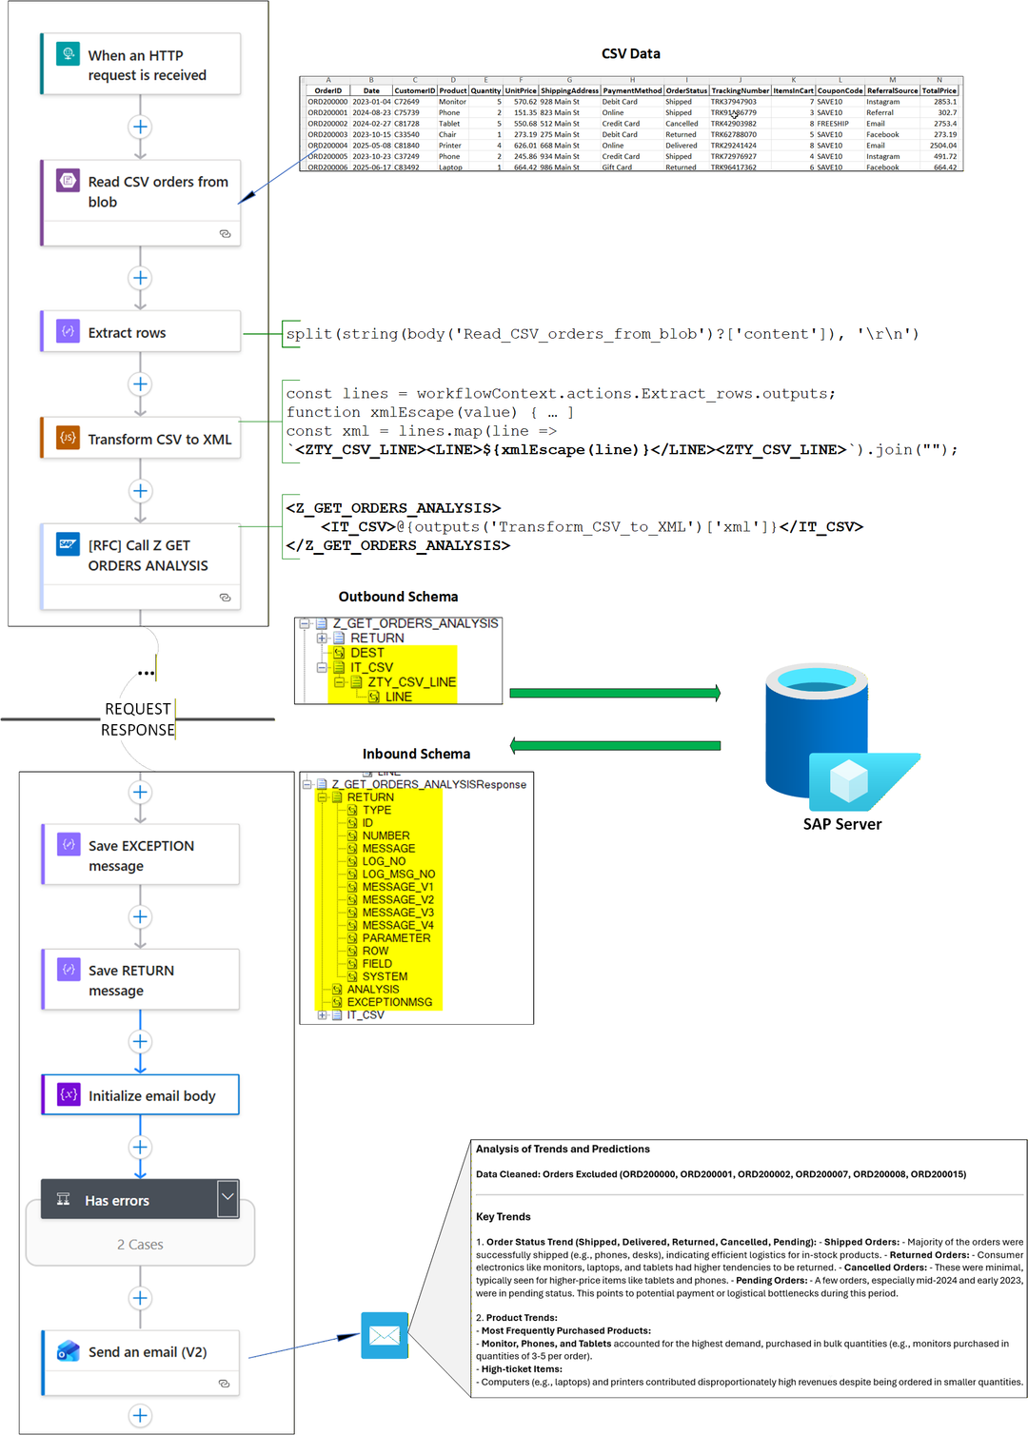Click the Save RETURN message compose icon
This screenshot has width=1028, height=1435.
click(x=69, y=969)
